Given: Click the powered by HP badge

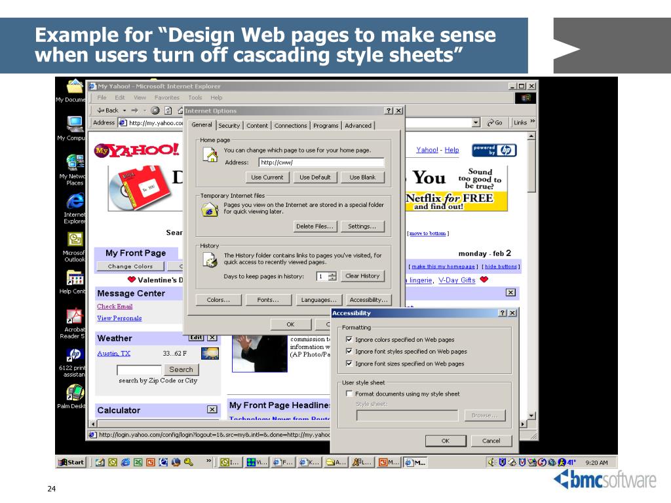Looking at the screenshot, I should pos(494,150).
